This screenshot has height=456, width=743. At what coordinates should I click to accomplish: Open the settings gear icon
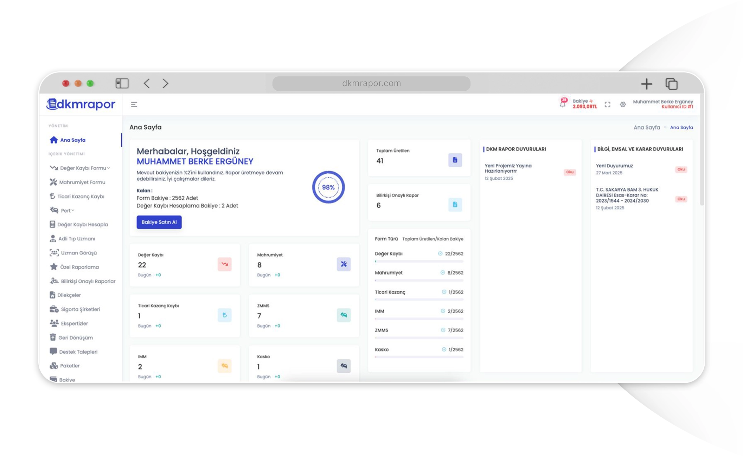pyautogui.click(x=623, y=104)
